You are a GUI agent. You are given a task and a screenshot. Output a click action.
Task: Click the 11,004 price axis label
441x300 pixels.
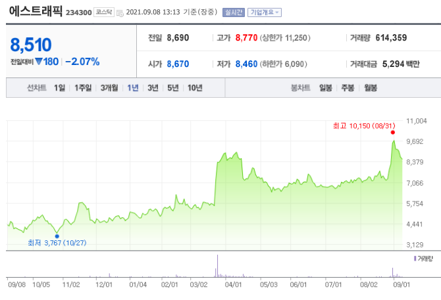tap(417, 121)
